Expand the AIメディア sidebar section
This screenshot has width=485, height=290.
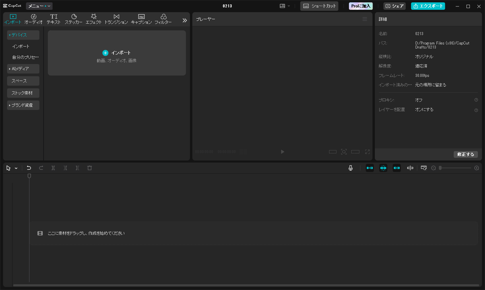point(23,69)
